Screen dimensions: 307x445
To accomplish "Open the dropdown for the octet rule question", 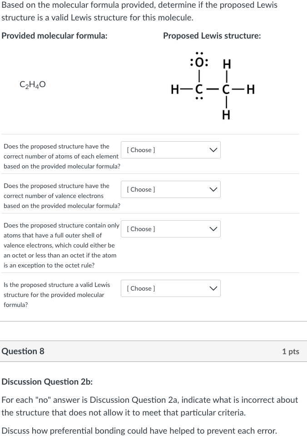I will pyautogui.click(x=170, y=229).
